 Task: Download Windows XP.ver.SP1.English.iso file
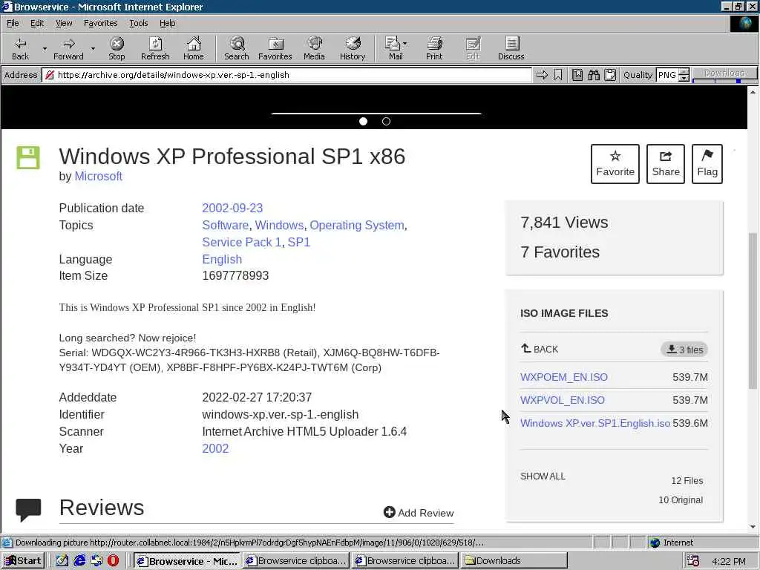coord(595,422)
